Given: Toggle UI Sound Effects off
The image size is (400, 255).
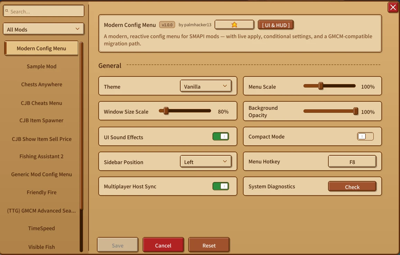Looking at the screenshot, I should point(221,136).
